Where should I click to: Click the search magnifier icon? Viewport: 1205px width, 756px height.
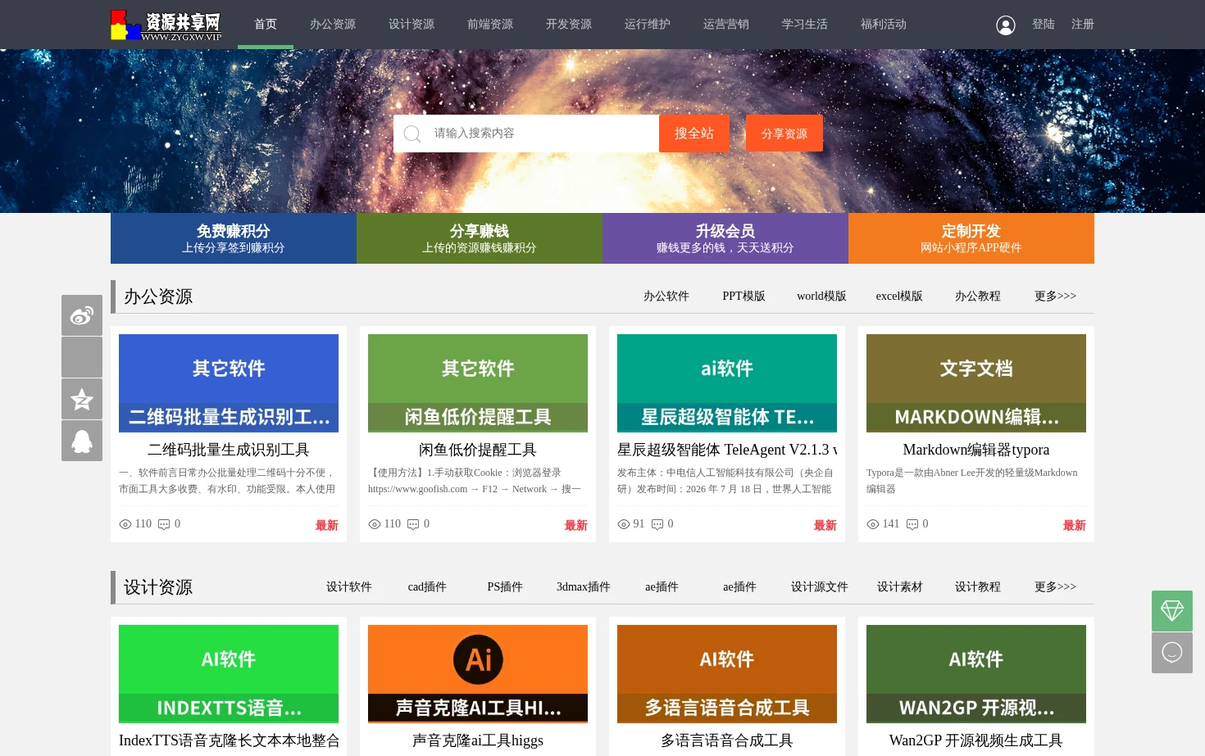click(412, 134)
